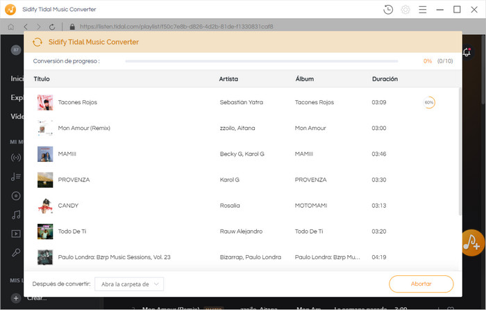Click the converter refresh icon in dialog header
This screenshot has width=486, height=310.
(x=37, y=42)
